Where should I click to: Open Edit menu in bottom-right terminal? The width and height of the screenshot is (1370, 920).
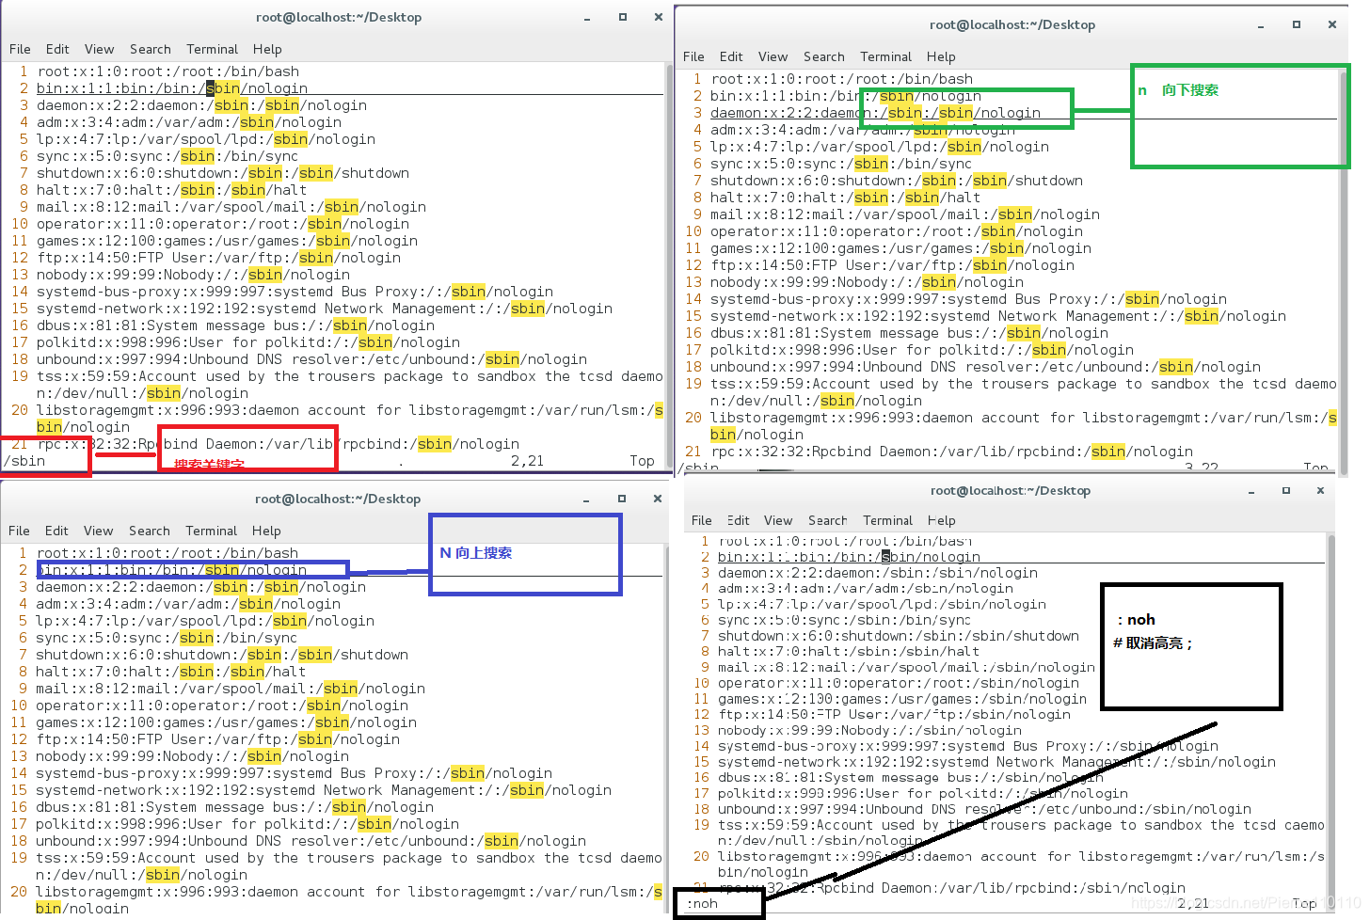[739, 520]
